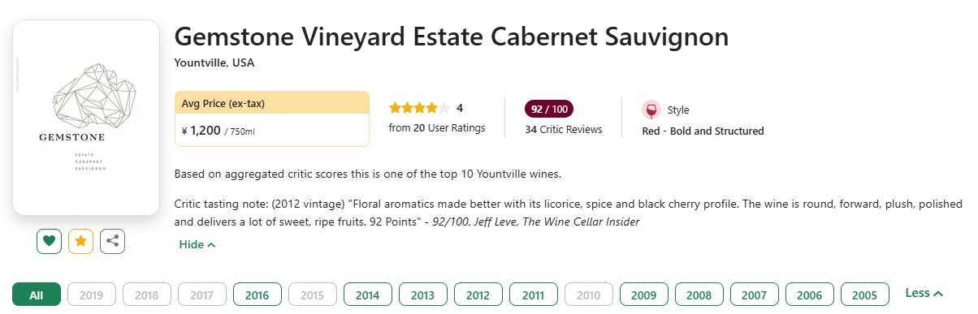
Task: Select the All vintages filter
Action: pos(37,295)
